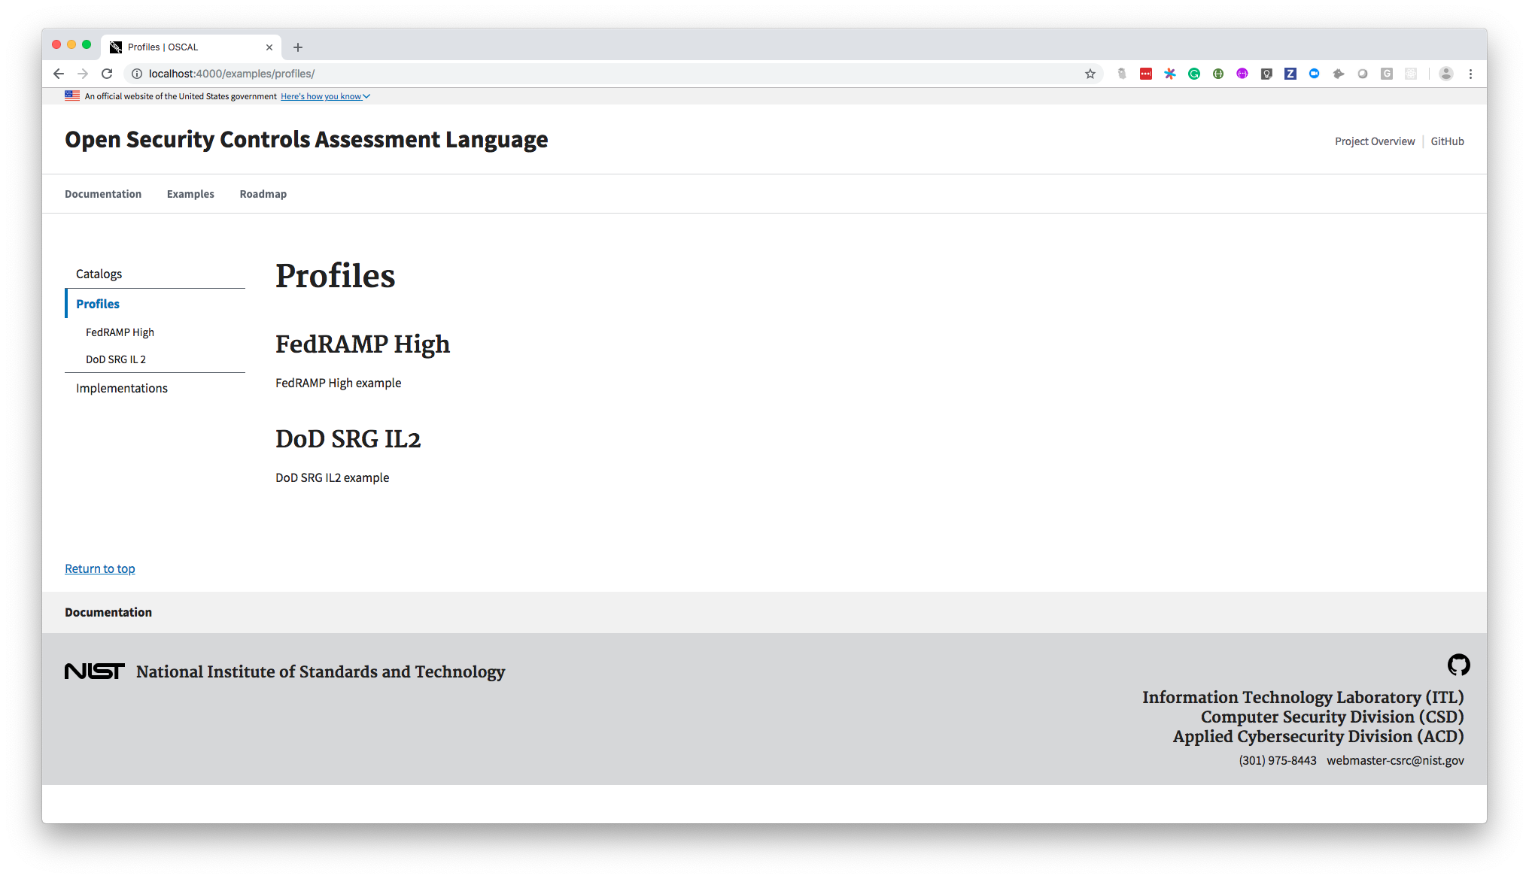Open the Documentation nav menu
The height and width of the screenshot is (879, 1529).
click(x=103, y=194)
